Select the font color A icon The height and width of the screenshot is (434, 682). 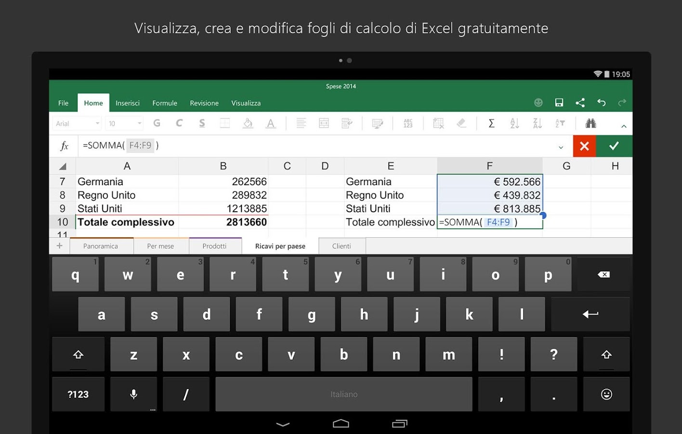(271, 123)
